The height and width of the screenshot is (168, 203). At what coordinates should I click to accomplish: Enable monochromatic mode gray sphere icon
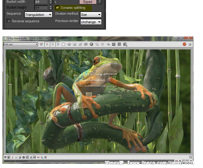69,44
